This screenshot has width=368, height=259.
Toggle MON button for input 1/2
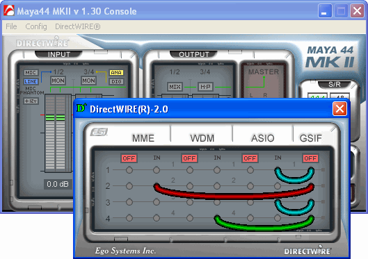click(x=58, y=81)
